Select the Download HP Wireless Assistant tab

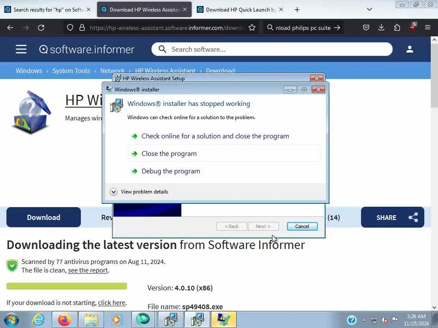(x=144, y=9)
